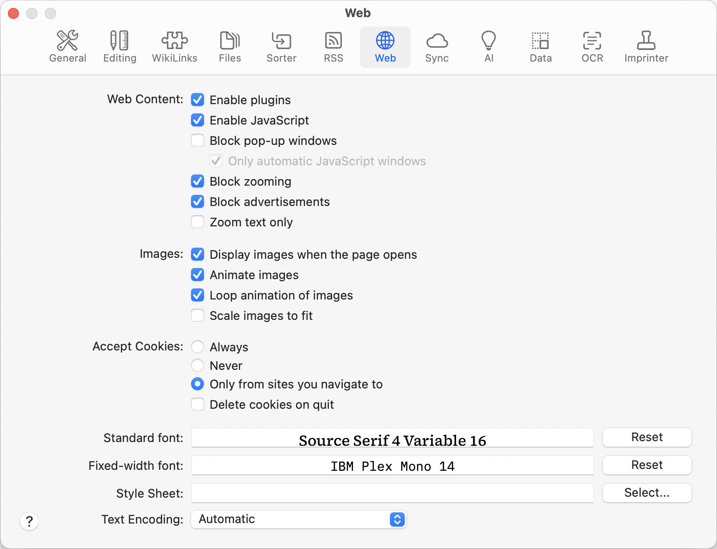Click Select… to choose a style sheet
The height and width of the screenshot is (549, 717).
tap(647, 493)
